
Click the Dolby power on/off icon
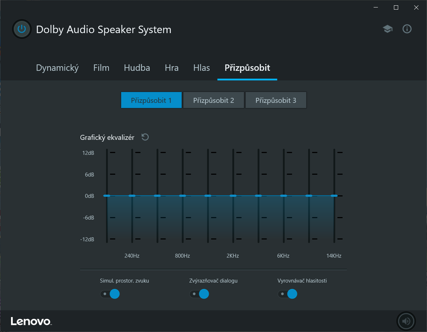coord(22,29)
